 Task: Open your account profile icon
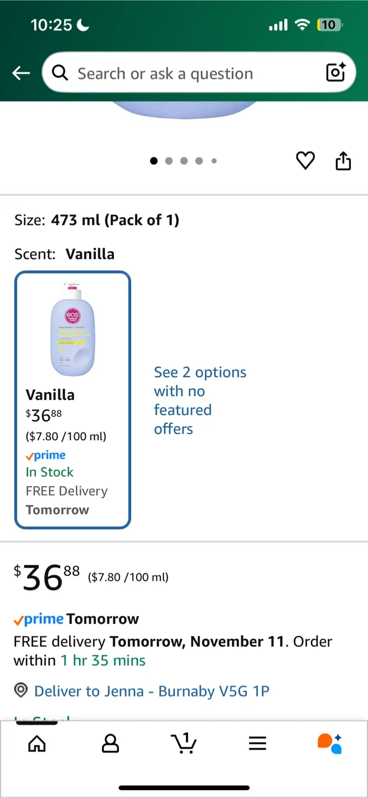(x=110, y=744)
